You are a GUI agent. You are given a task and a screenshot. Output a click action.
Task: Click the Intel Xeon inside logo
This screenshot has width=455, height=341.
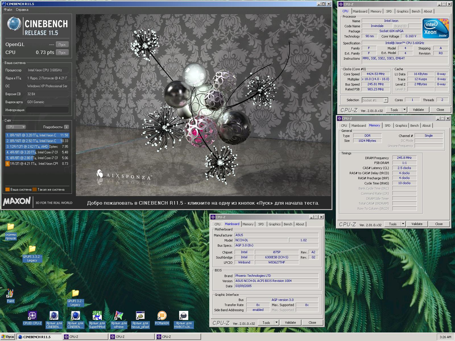[x=435, y=28]
